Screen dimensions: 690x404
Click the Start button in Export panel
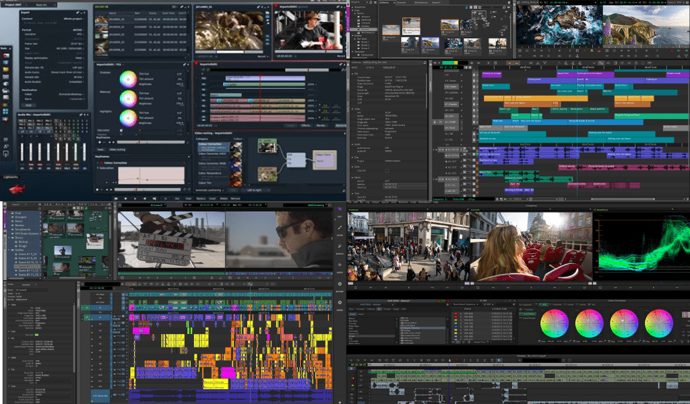point(28,105)
